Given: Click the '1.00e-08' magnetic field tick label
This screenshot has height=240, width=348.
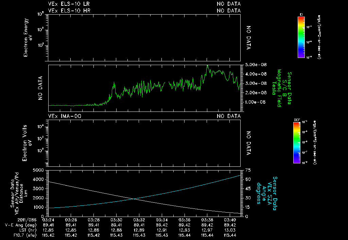Looking at the screenshot, I should click(x=256, y=102).
